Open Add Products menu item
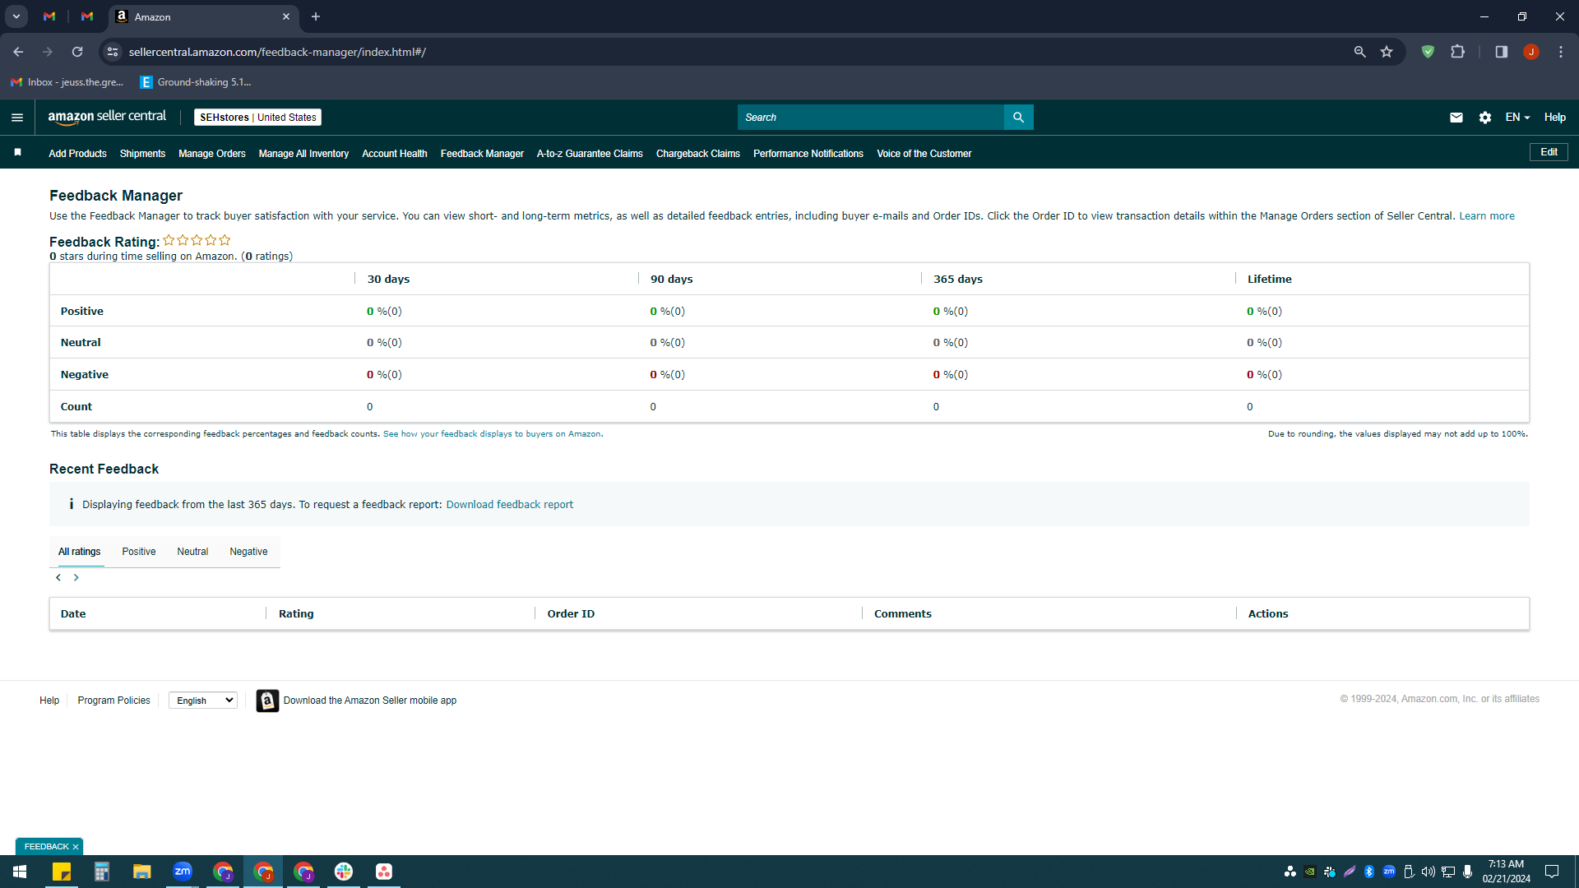The height and width of the screenshot is (888, 1579). pyautogui.click(x=77, y=154)
